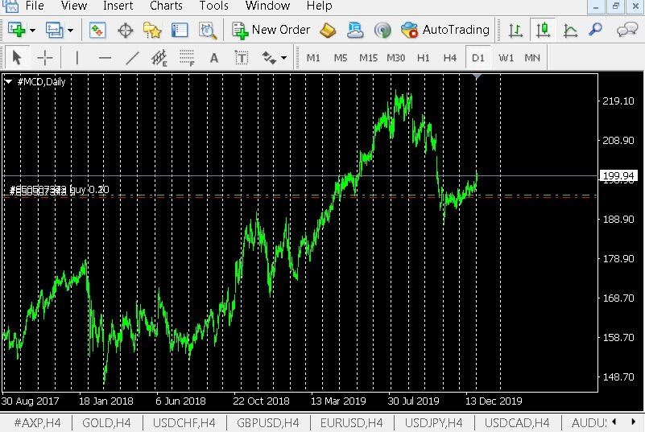Switch to H4 timeframe
645x432 pixels.
[450, 58]
